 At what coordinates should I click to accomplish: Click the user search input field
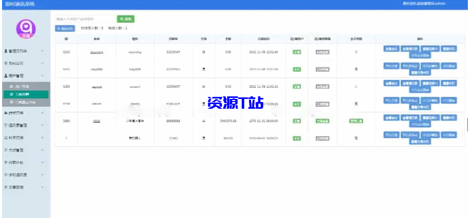(x=85, y=19)
